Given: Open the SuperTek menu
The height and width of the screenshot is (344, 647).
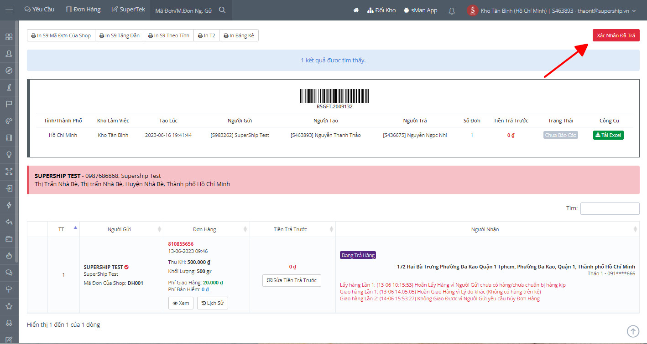Looking at the screenshot, I should point(128,10).
